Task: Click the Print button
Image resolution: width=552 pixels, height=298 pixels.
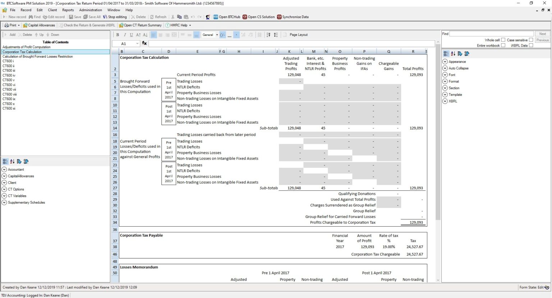Action: (12, 25)
